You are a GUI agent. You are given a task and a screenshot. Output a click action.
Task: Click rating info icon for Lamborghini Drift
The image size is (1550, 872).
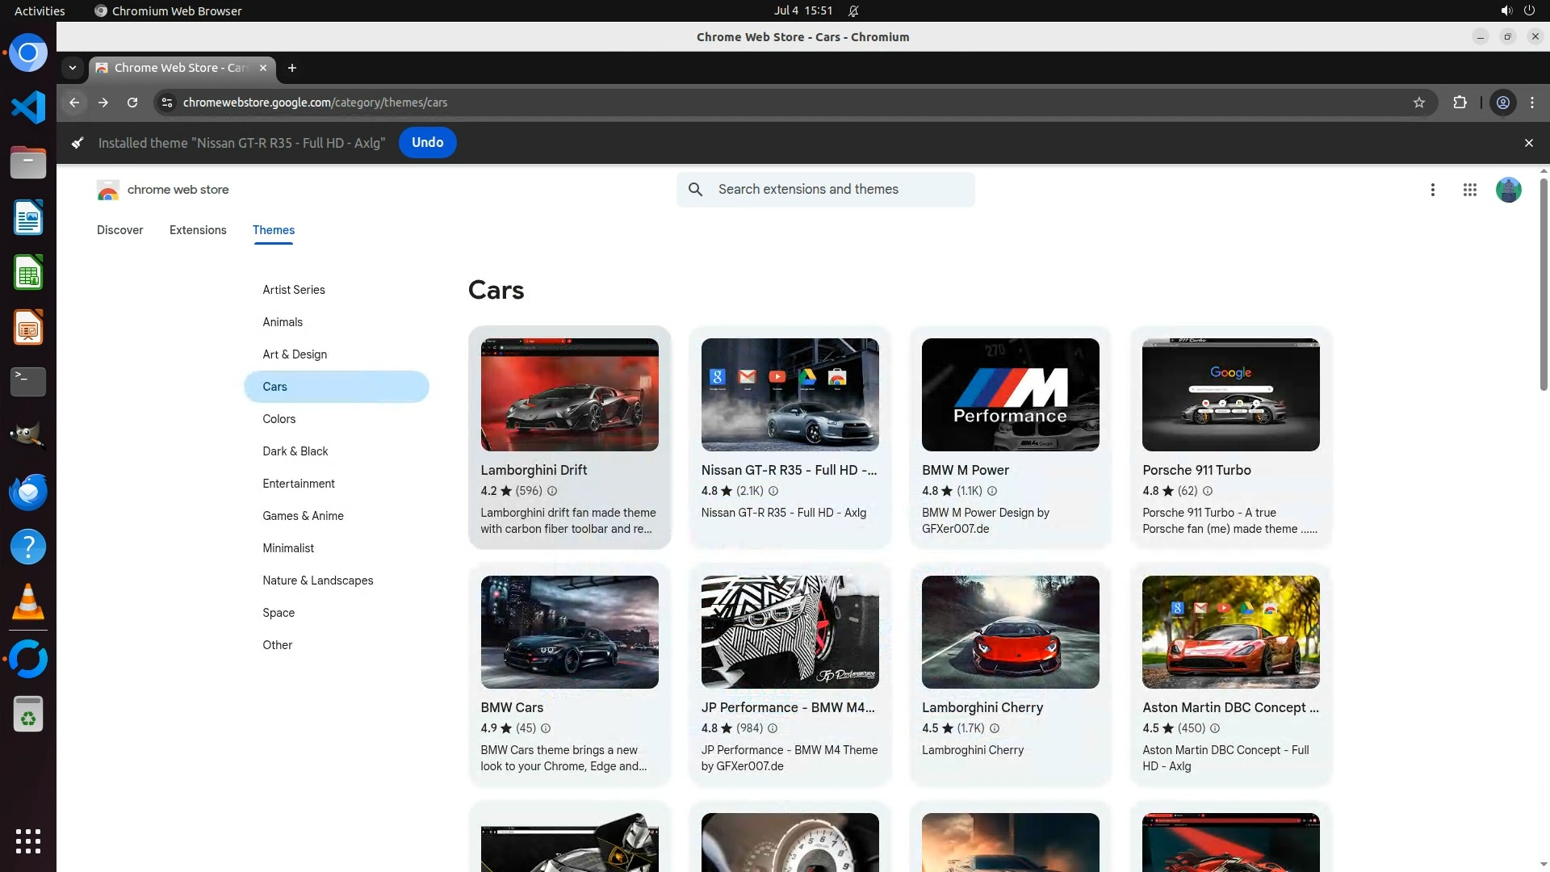pyautogui.click(x=552, y=491)
